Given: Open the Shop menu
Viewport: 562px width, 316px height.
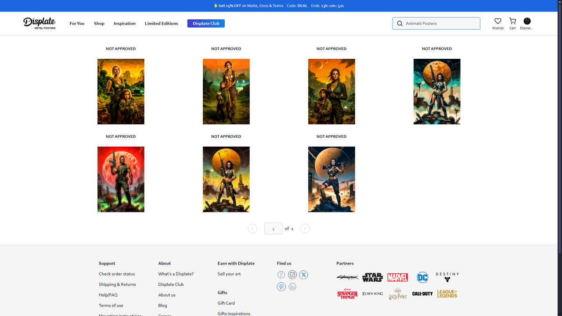Looking at the screenshot, I should point(99,23).
